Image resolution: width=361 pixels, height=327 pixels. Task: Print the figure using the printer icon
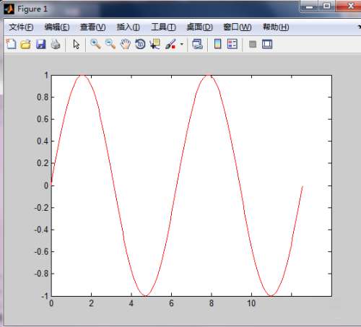56,45
